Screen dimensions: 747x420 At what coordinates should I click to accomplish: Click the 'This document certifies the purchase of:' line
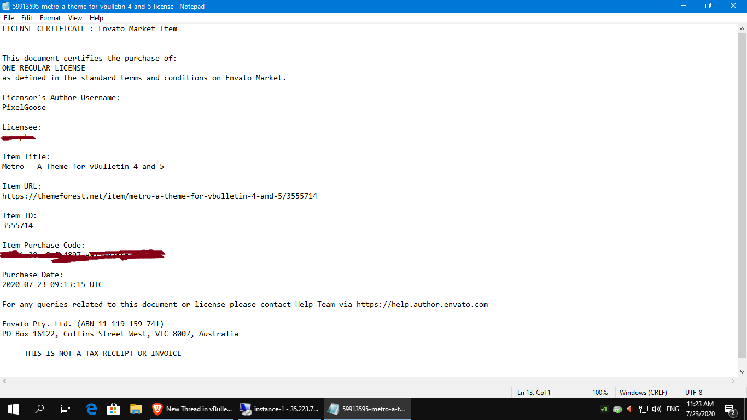tap(90, 58)
